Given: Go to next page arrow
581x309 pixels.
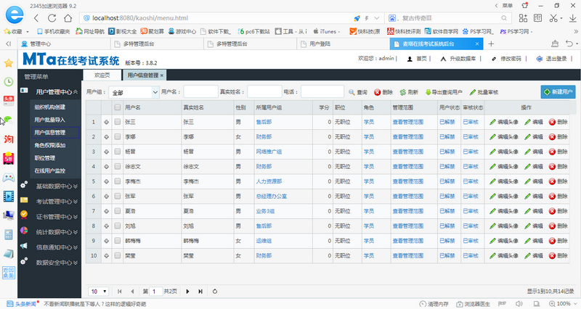Looking at the screenshot, I should [x=187, y=292].
